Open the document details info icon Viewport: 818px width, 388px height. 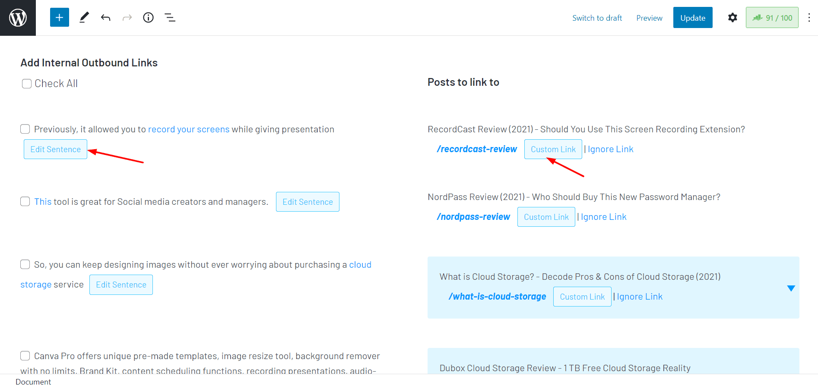click(148, 18)
